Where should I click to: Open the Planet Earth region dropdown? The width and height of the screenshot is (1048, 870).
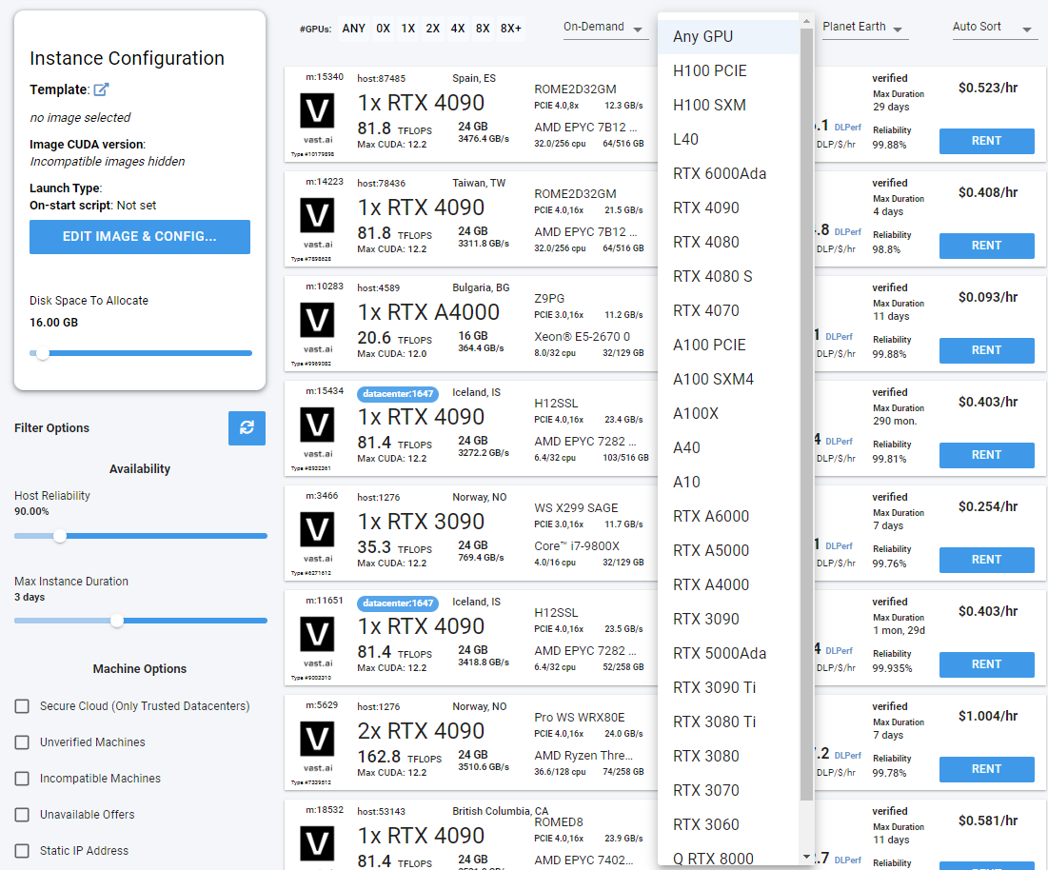863,28
